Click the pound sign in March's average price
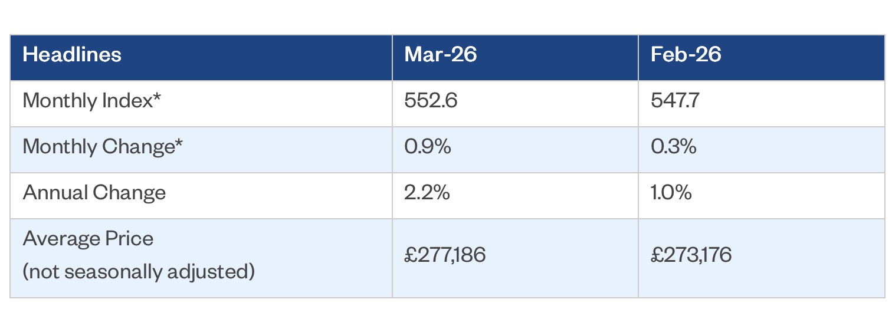The width and height of the screenshot is (892, 309). click(x=411, y=255)
